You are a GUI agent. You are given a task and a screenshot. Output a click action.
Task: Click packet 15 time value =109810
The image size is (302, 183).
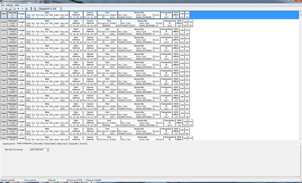pyautogui.click(x=12, y=134)
